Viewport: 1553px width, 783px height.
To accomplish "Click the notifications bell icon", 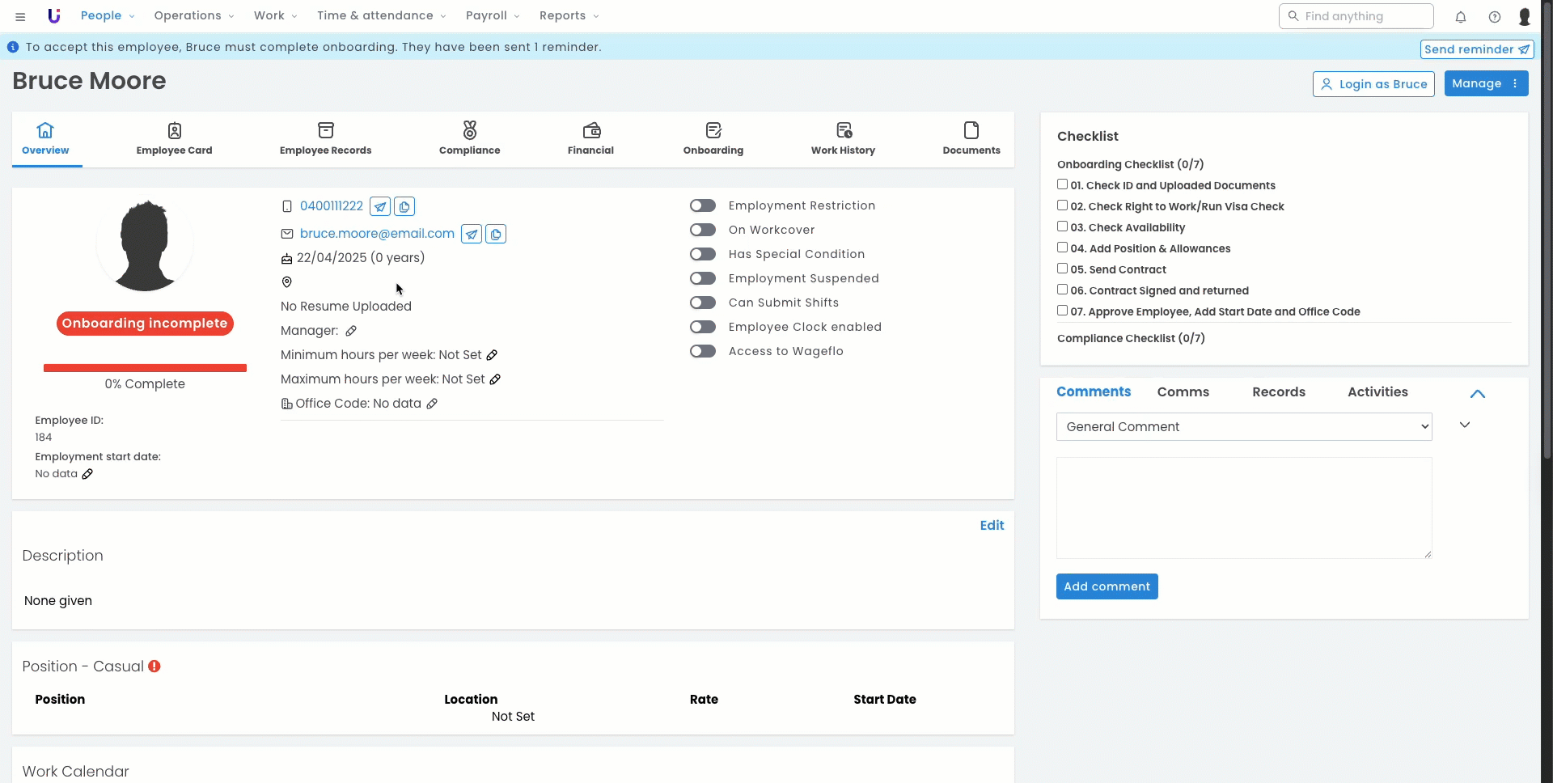I will pos(1461,17).
